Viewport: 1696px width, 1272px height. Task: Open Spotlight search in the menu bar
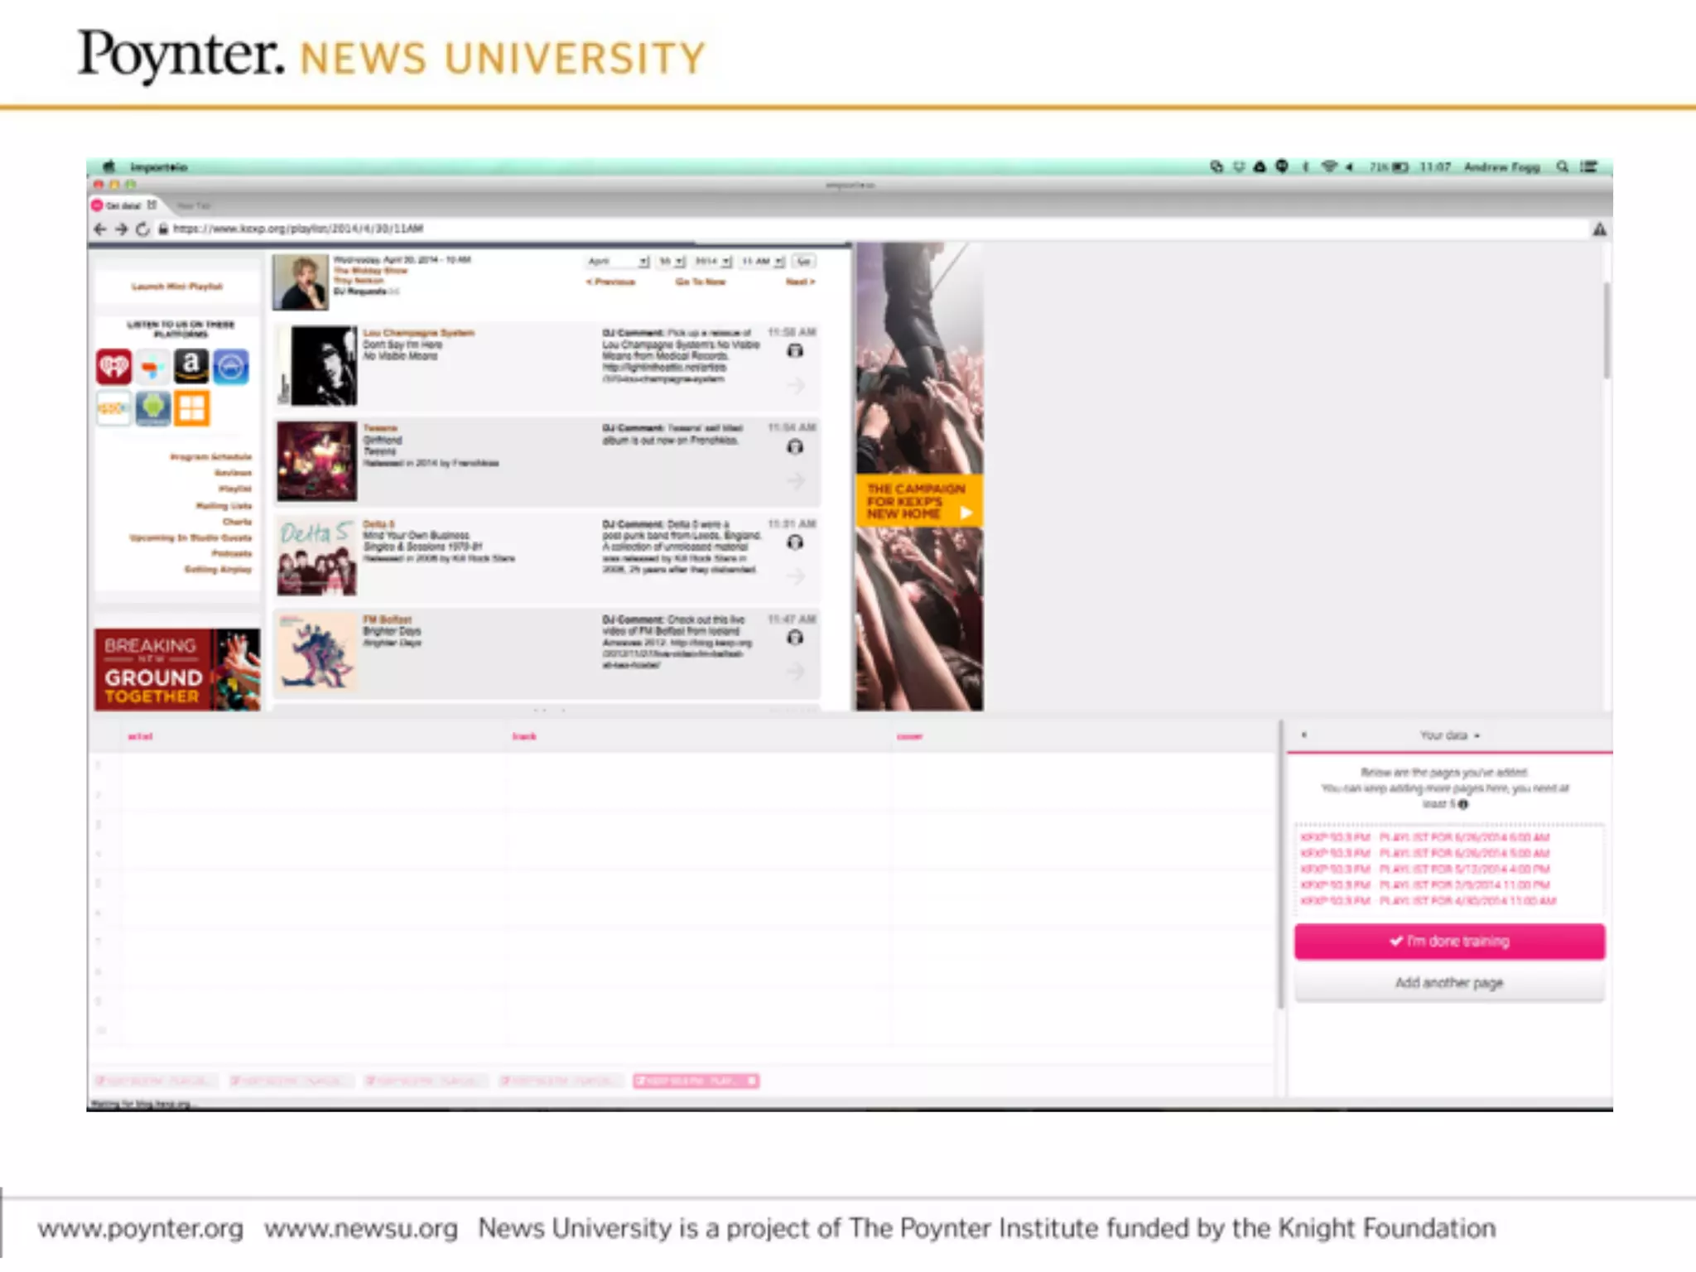click(1562, 166)
